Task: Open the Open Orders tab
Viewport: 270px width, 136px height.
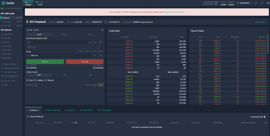Action: (52, 110)
